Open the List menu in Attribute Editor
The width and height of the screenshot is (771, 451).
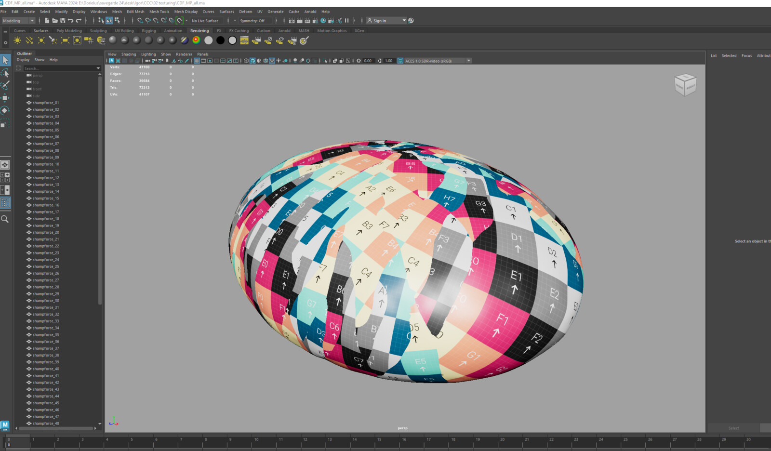(x=714, y=55)
